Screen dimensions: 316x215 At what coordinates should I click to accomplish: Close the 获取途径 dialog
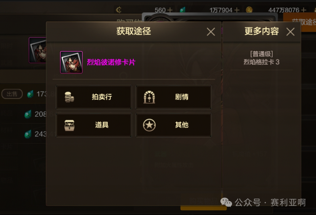pos(211,32)
